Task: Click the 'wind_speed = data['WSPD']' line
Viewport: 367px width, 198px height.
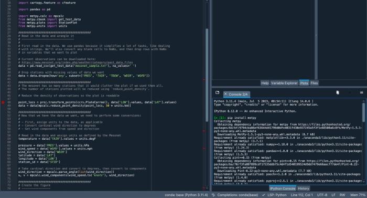Action: pyautogui.click(x=55, y=149)
